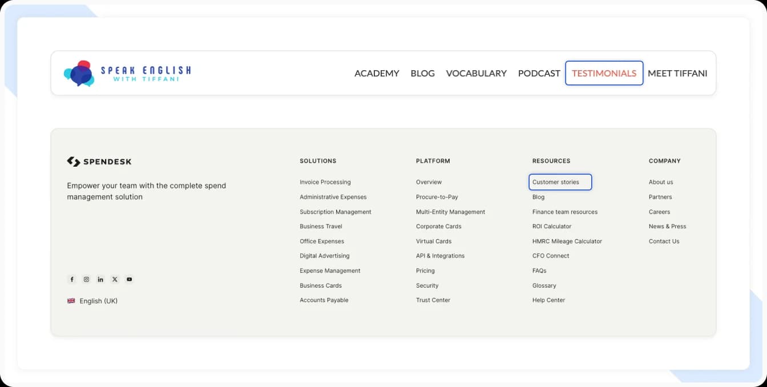This screenshot has height=387, width=767.
Task: Open the Invoice Processing page
Action: [x=325, y=182]
